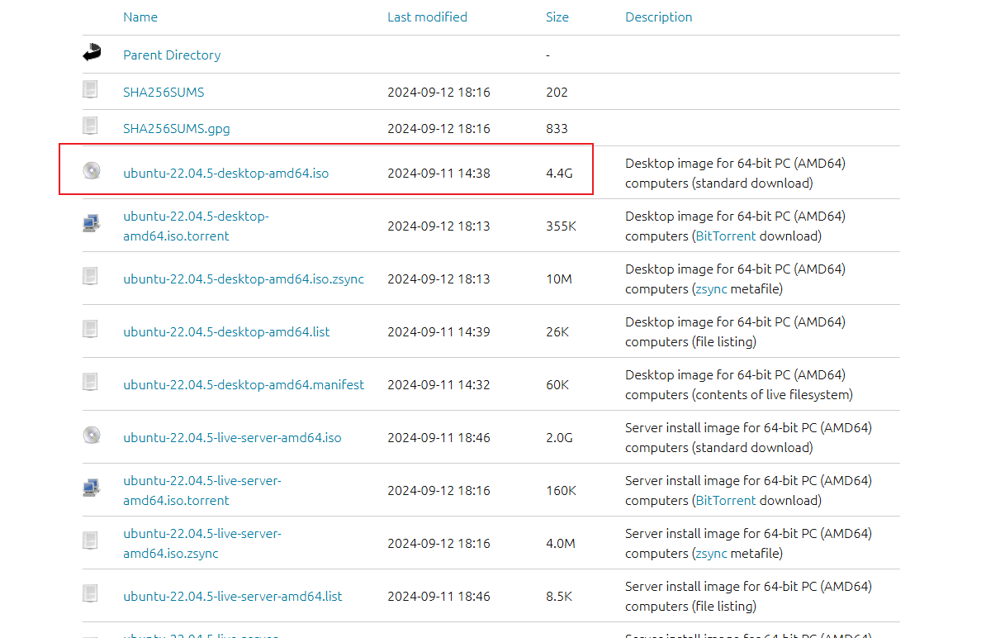Click the torrent computer icon for desktop-amd64.iso.torrent
986x638 pixels.
(x=91, y=223)
